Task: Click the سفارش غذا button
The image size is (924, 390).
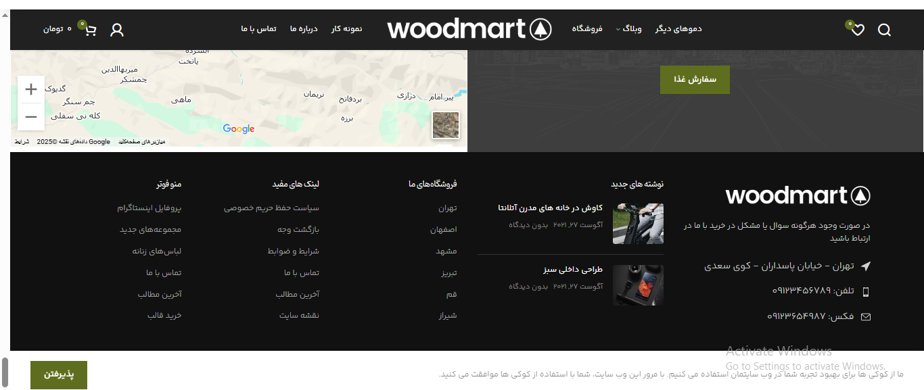Action: click(x=695, y=80)
